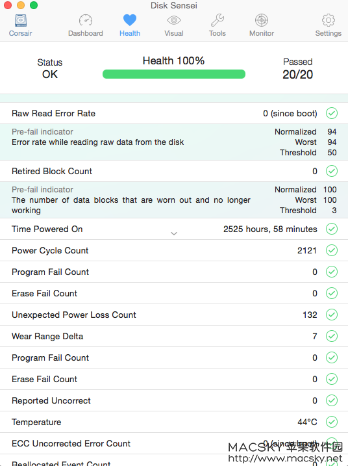The image size is (348, 466).
Task: Open the Visual eye icon
Action: 174,20
